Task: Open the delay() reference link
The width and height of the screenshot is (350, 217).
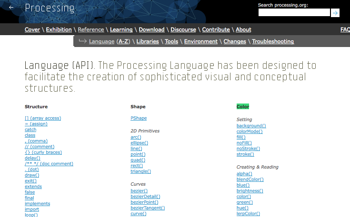Action: tap(32, 158)
